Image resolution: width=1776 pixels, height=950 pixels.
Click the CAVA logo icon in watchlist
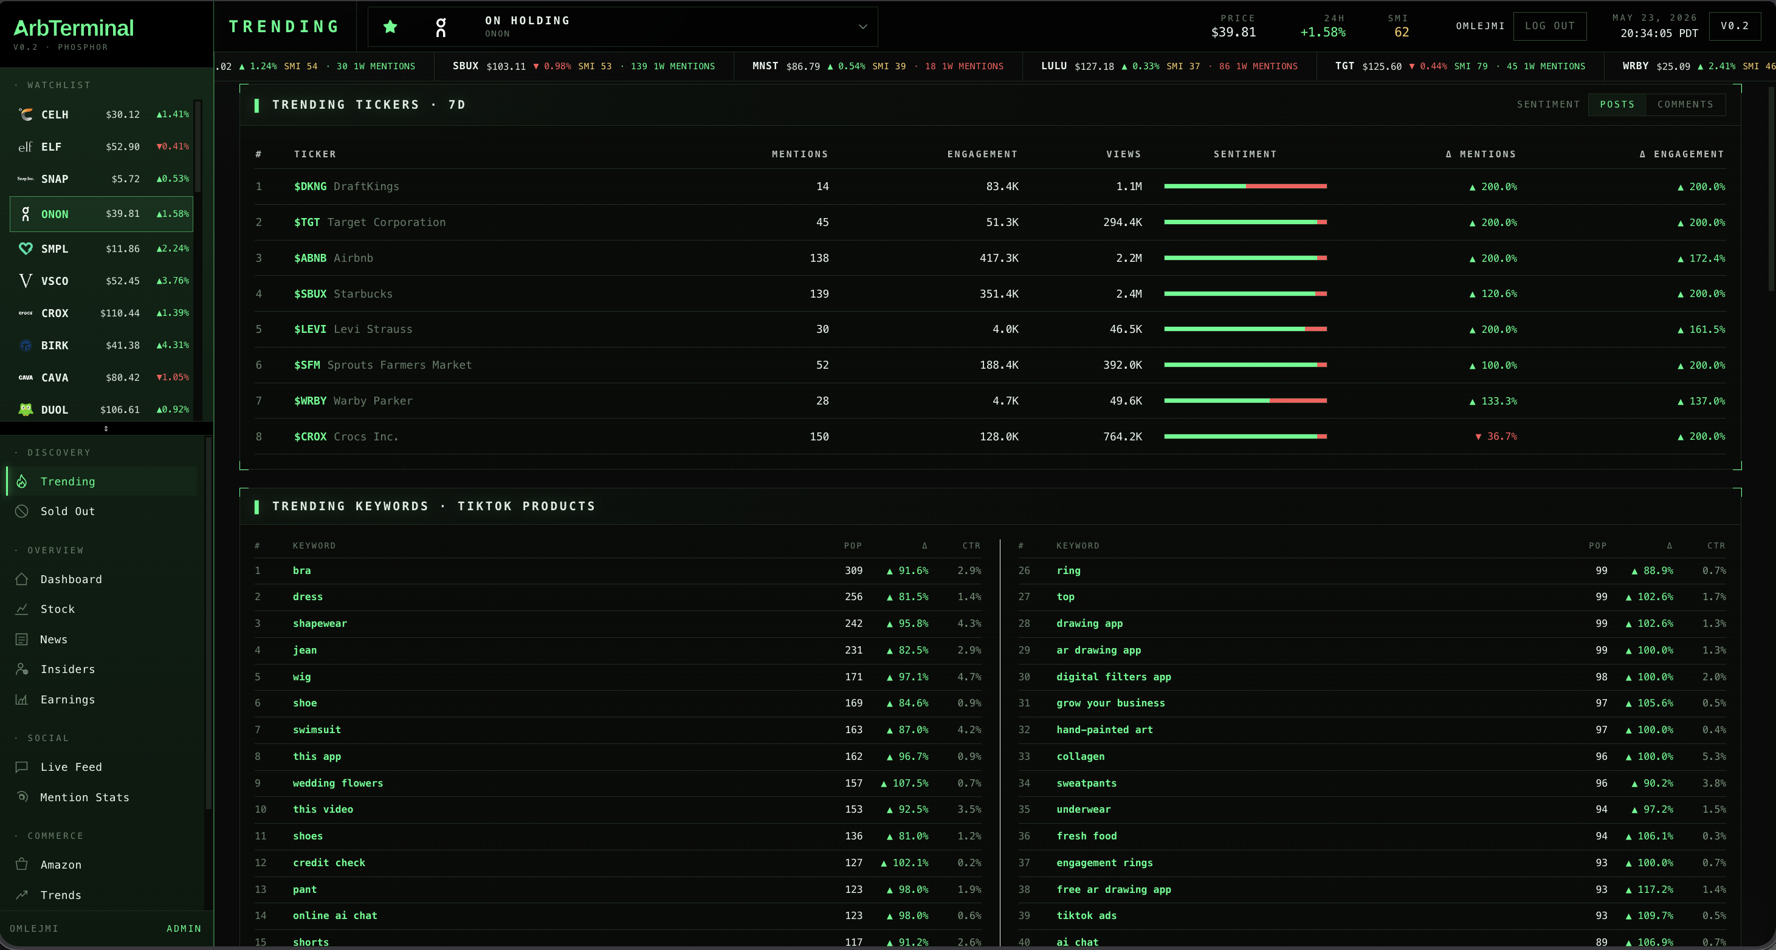coord(26,378)
